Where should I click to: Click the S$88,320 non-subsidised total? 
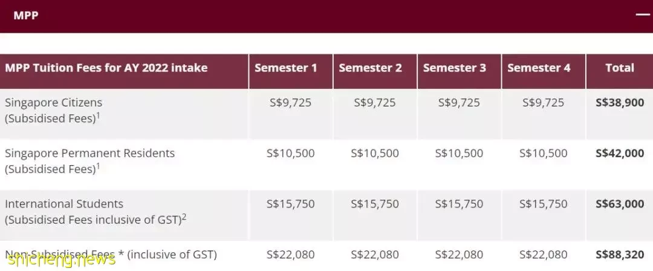pos(620,254)
